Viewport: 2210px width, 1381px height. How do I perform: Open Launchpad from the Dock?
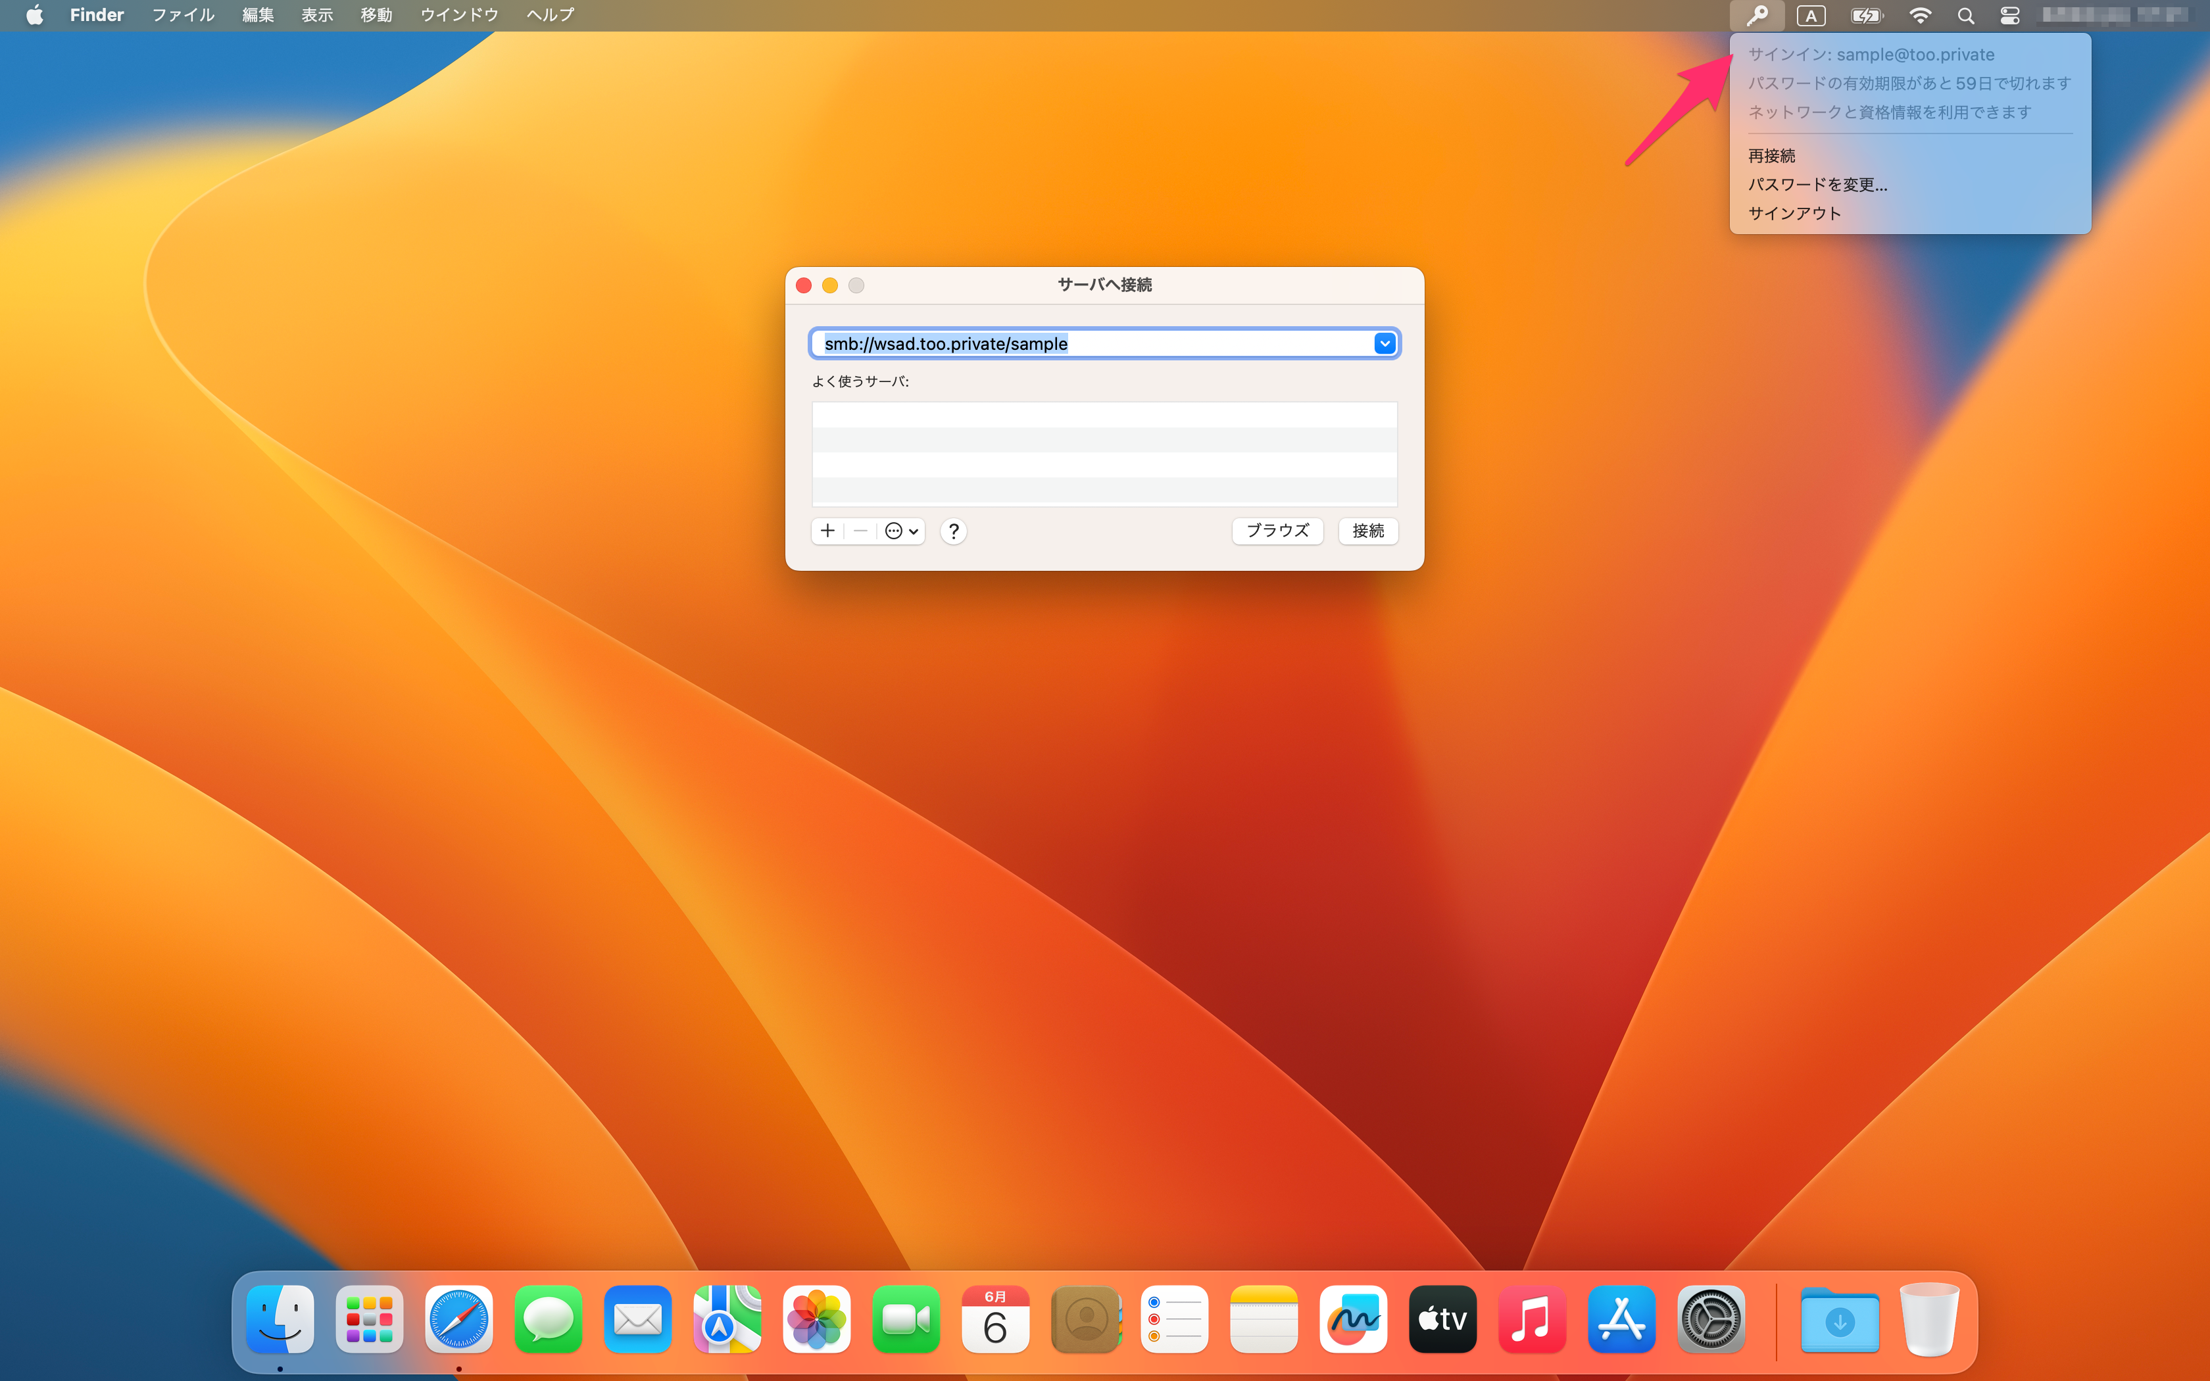click(x=370, y=1319)
